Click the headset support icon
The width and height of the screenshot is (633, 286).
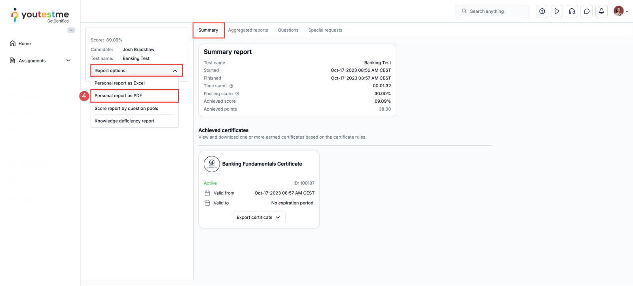coord(572,11)
